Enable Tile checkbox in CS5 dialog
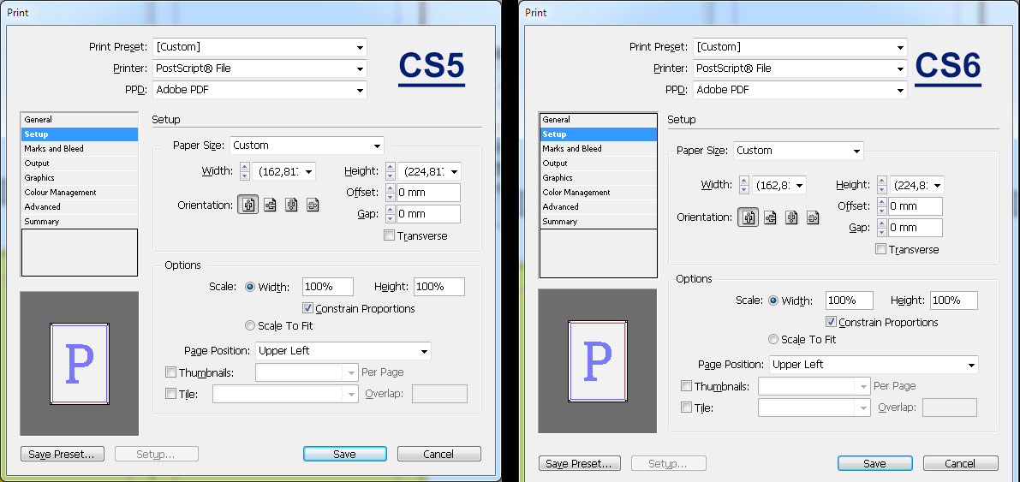This screenshot has width=1020, height=482. click(x=171, y=394)
